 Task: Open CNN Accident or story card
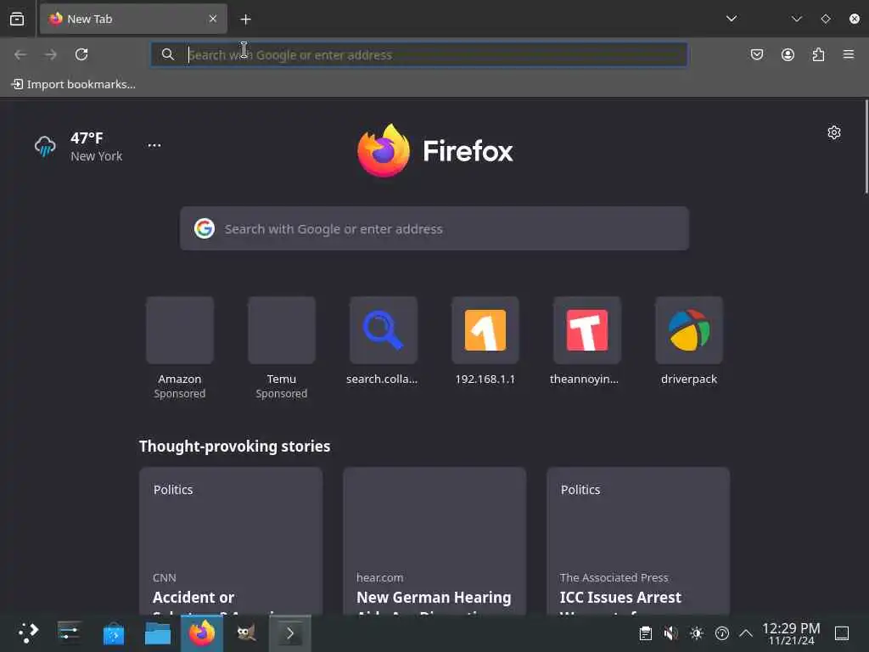[231, 541]
